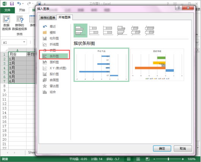This screenshot has height=162, width=201.
Task: Select row header 10 in worksheet
Action: (4, 95)
